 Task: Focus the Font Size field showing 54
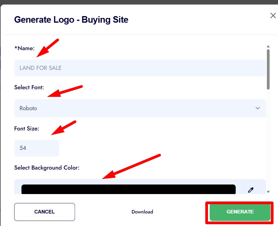(x=36, y=148)
